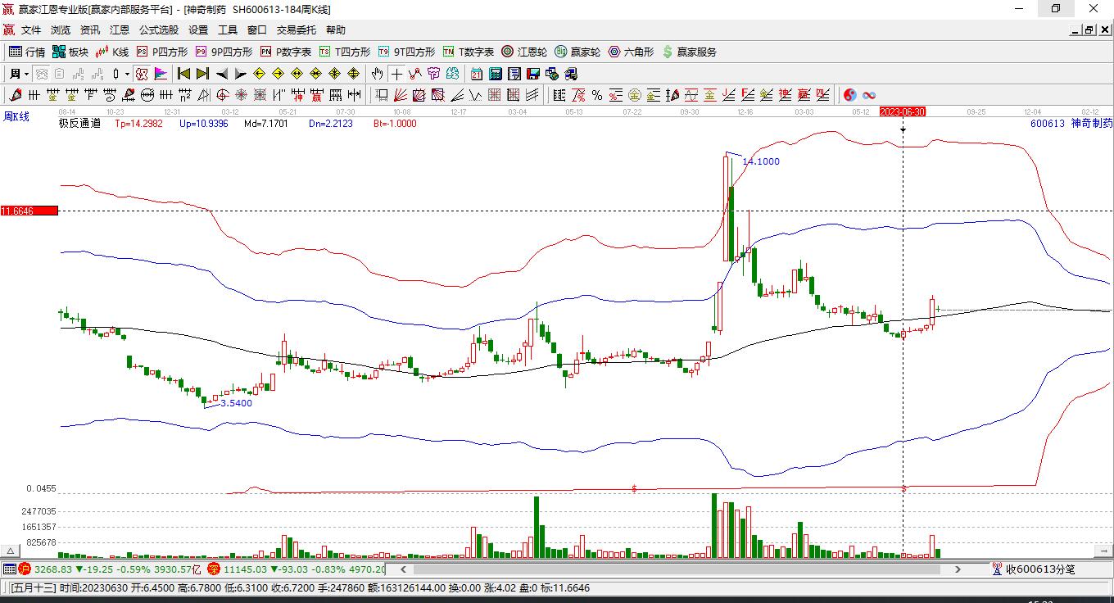Screen dimensions: 1114x603
Task: Open the 设置 menu
Action: point(198,30)
